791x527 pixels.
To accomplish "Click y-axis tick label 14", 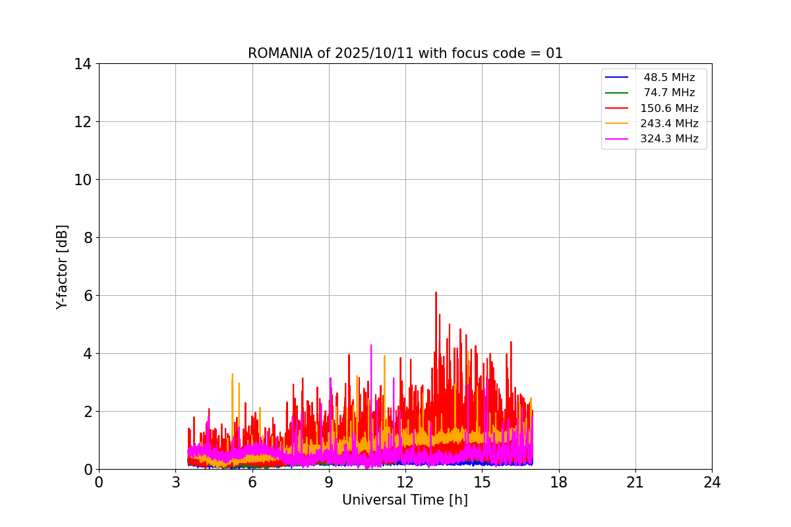I will 82,64.
